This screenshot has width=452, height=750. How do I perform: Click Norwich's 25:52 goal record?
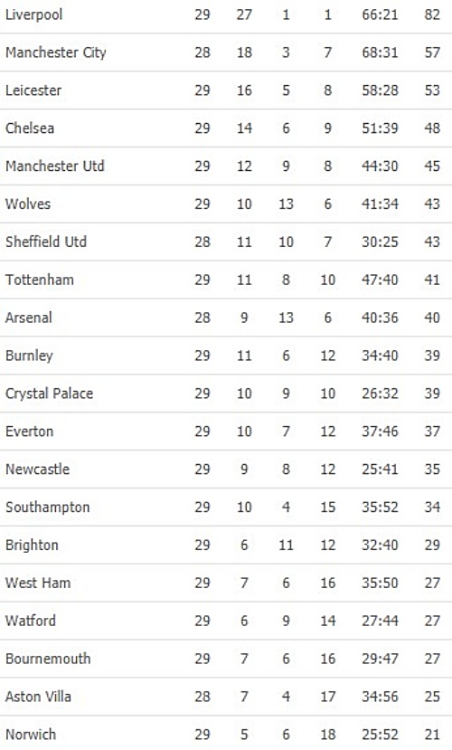click(x=380, y=735)
